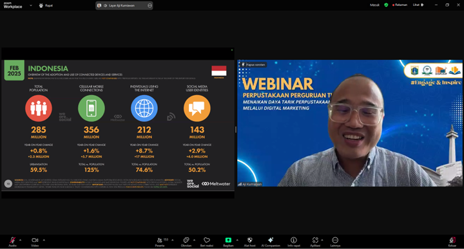This screenshot has height=249, width=464.
Task: Click the Indonesia flag on slide
Action: pyautogui.click(x=219, y=71)
